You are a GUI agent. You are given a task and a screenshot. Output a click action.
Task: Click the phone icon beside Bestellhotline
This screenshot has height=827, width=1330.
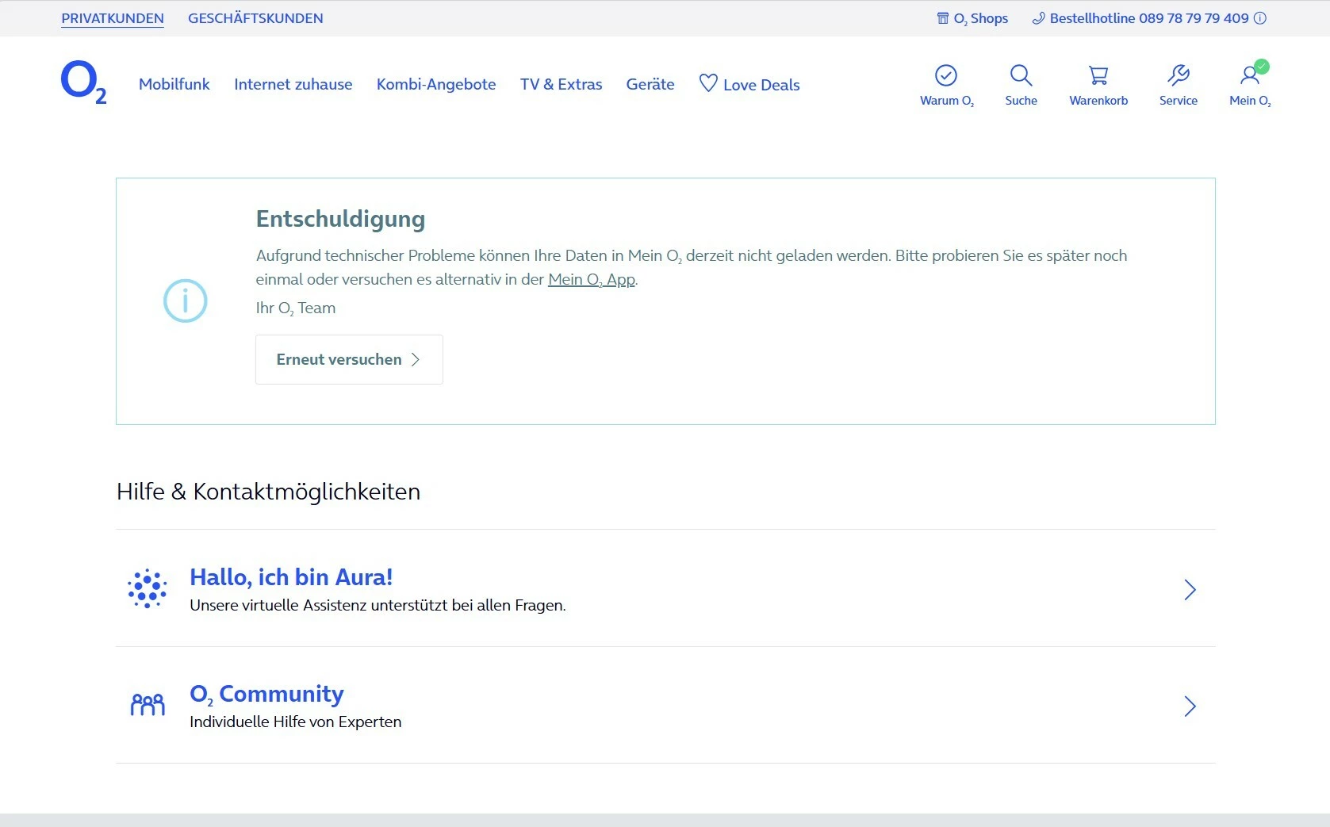coord(1038,18)
